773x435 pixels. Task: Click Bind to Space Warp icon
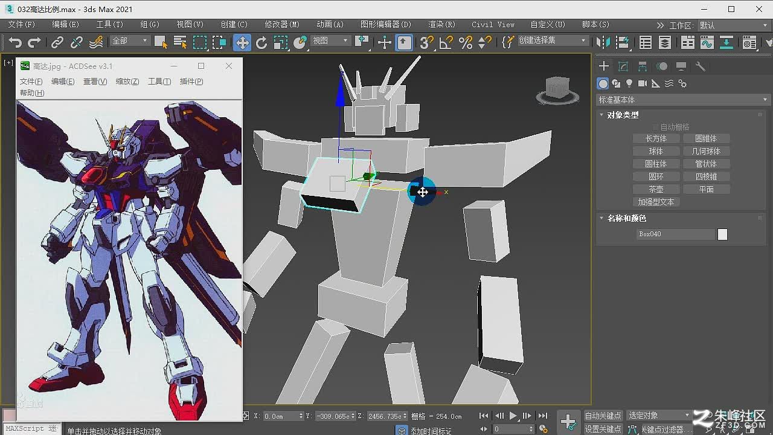[x=96, y=42]
